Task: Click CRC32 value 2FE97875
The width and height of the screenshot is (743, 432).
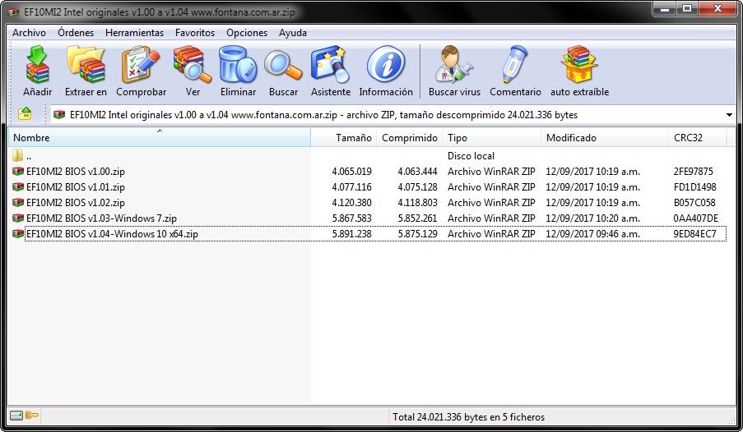Action: coord(694,172)
